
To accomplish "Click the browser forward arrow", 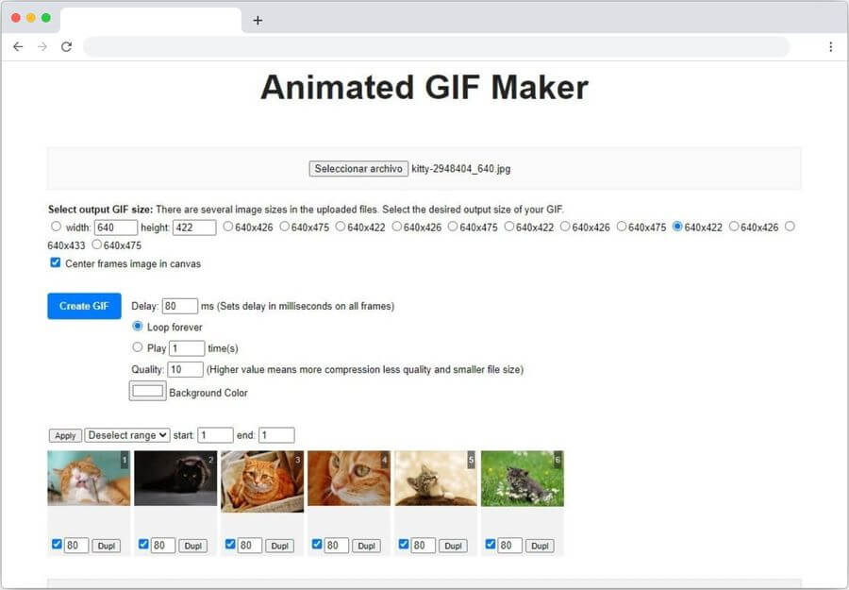I will [x=42, y=46].
